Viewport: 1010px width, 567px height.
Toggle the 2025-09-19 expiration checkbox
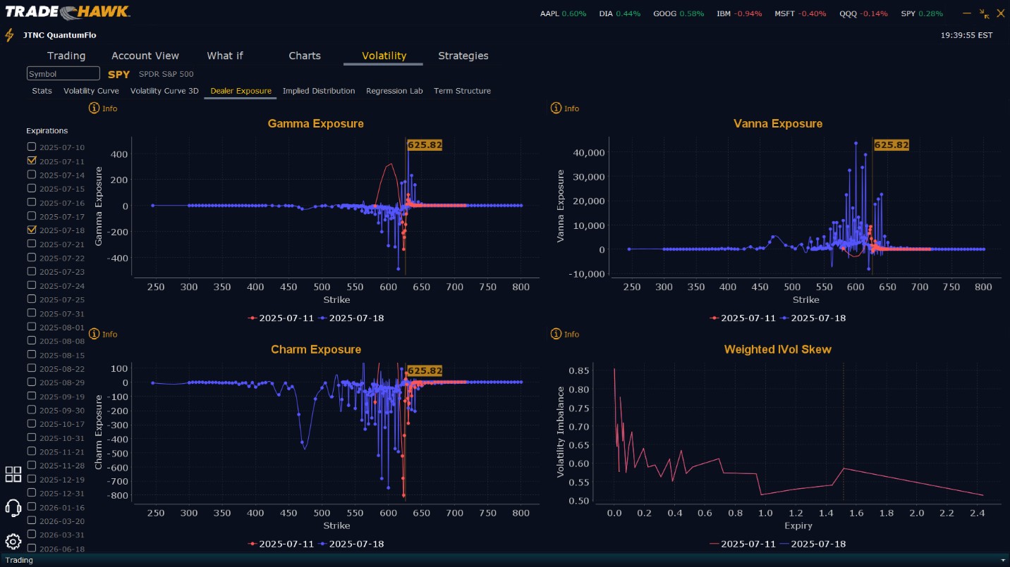click(32, 396)
